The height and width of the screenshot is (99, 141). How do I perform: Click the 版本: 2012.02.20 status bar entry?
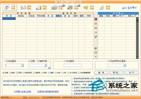(x=31, y=97)
